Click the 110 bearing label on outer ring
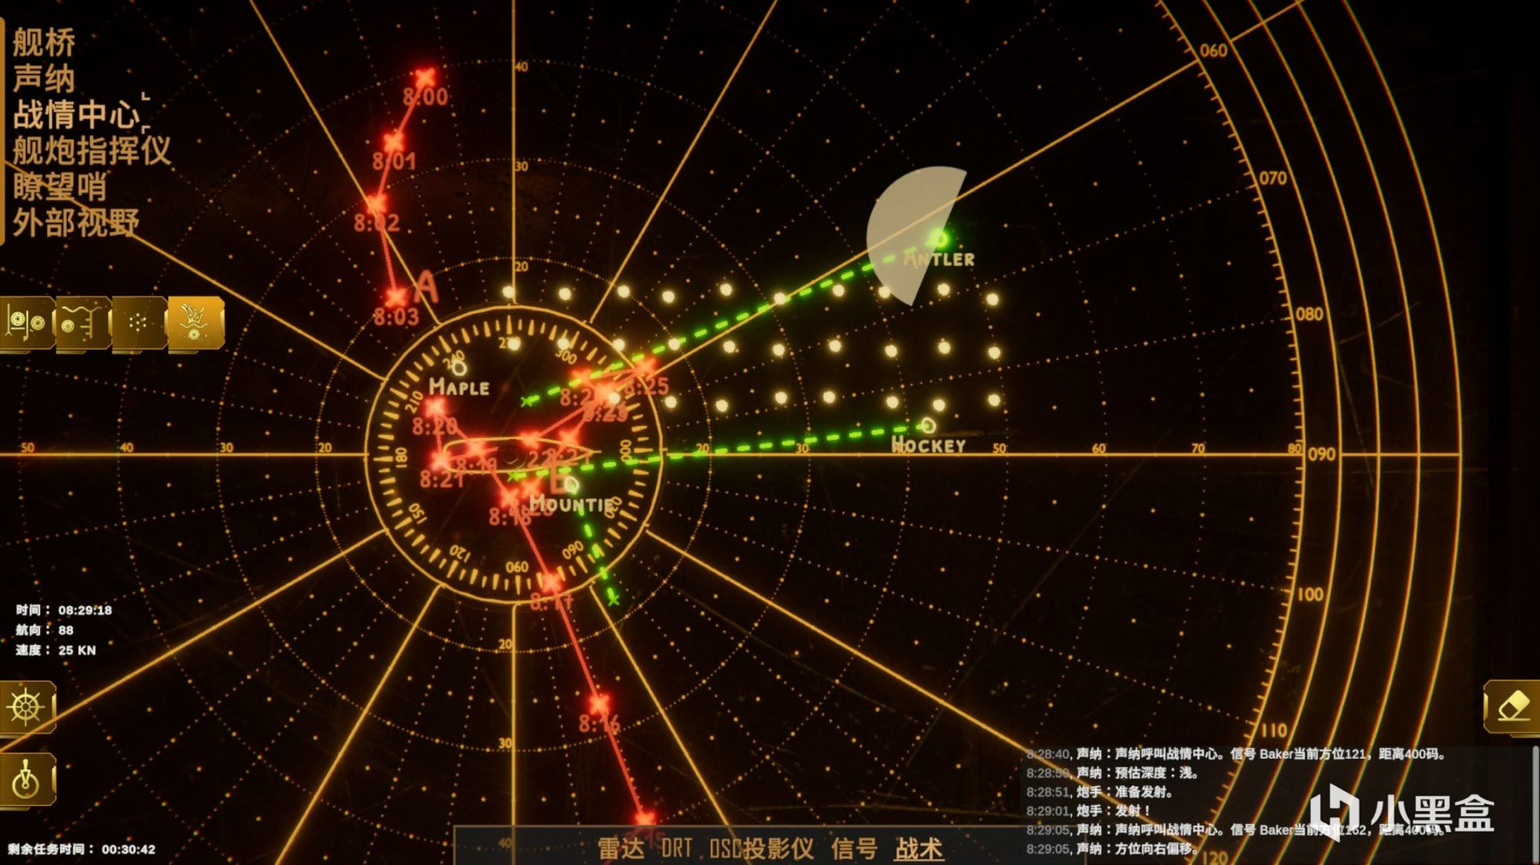1540x865 pixels. pos(1273,730)
